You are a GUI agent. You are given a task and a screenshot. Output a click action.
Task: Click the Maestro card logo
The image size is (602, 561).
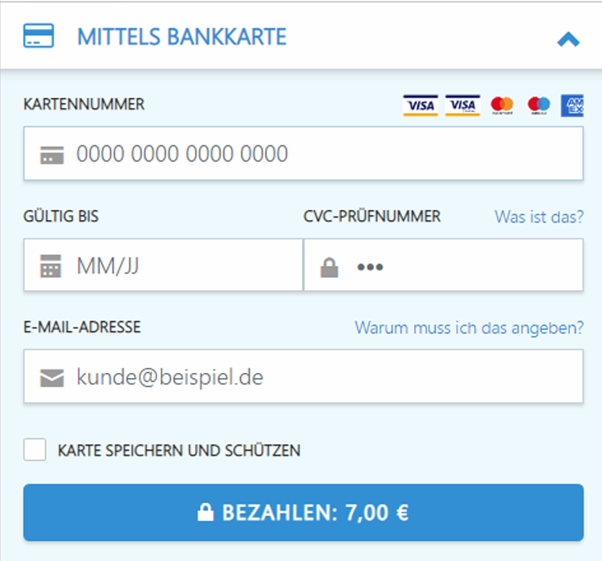tap(539, 105)
